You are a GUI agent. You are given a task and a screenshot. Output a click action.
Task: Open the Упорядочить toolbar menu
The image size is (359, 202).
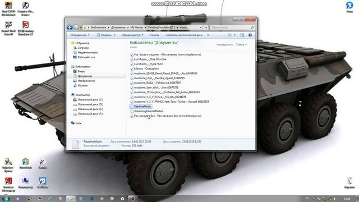tap(80, 35)
